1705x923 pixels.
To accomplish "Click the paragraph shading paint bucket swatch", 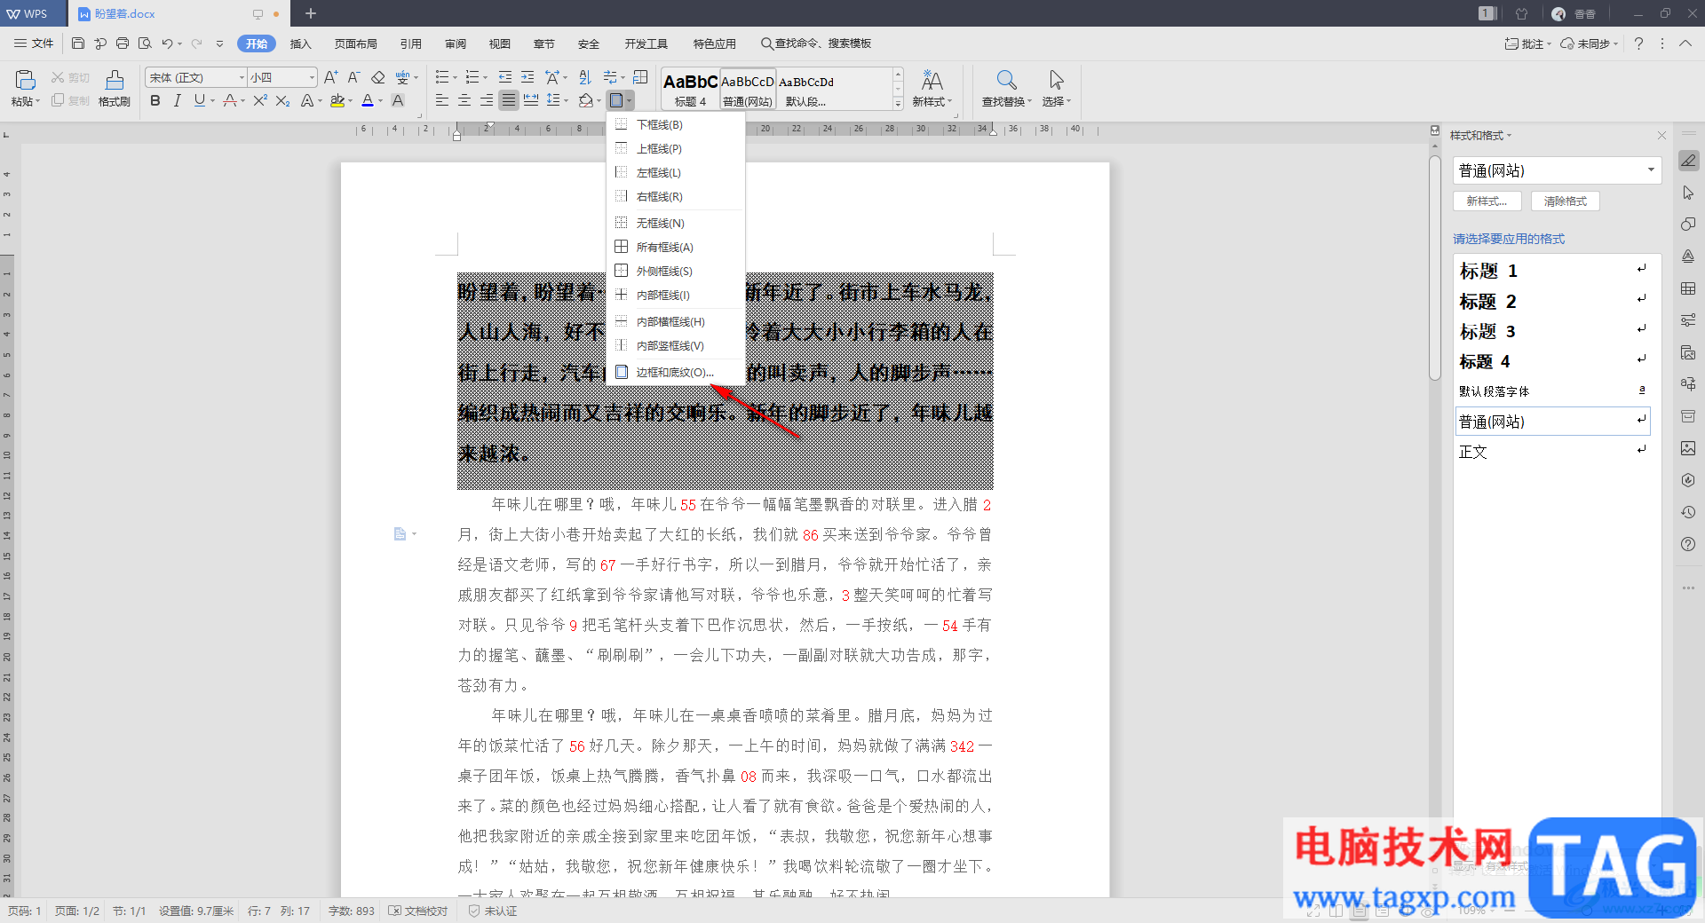I will pos(585,100).
